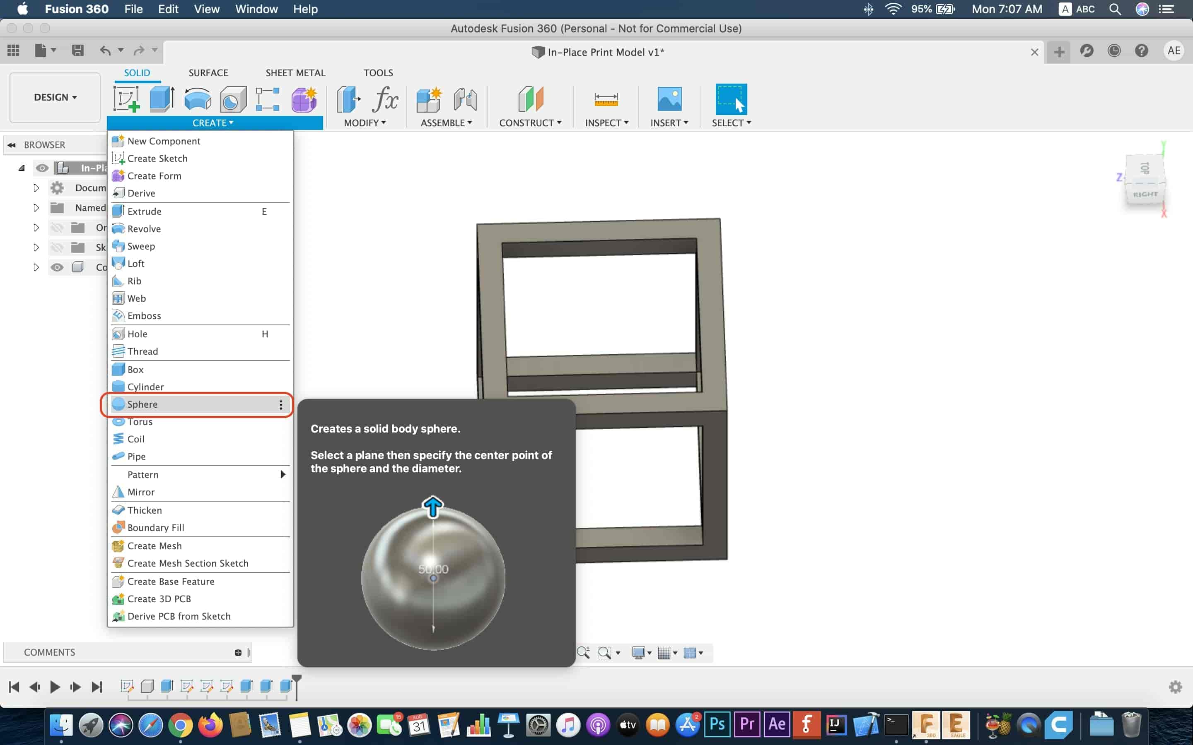This screenshot has height=745, width=1193.
Task: Select Sphere from the Create menu
Action: pos(200,404)
